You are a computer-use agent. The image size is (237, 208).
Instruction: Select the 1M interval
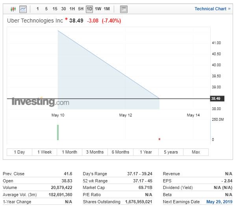107,9
